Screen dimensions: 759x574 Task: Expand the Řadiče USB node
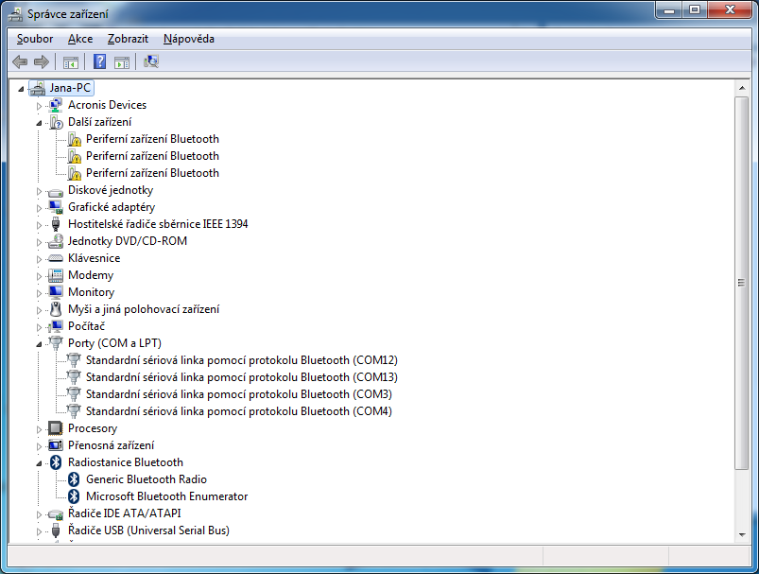pos(39,531)
